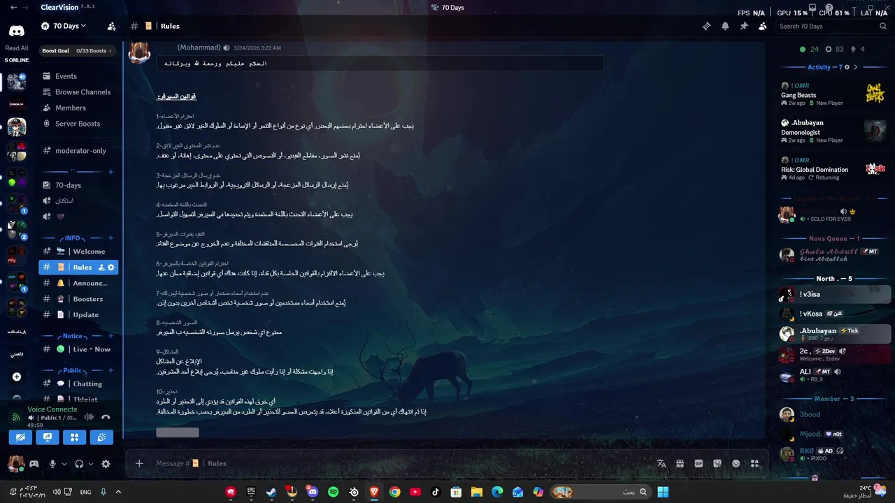
Task: Add a server plus button
Action: pyautogui.click(x=17, y=377)
